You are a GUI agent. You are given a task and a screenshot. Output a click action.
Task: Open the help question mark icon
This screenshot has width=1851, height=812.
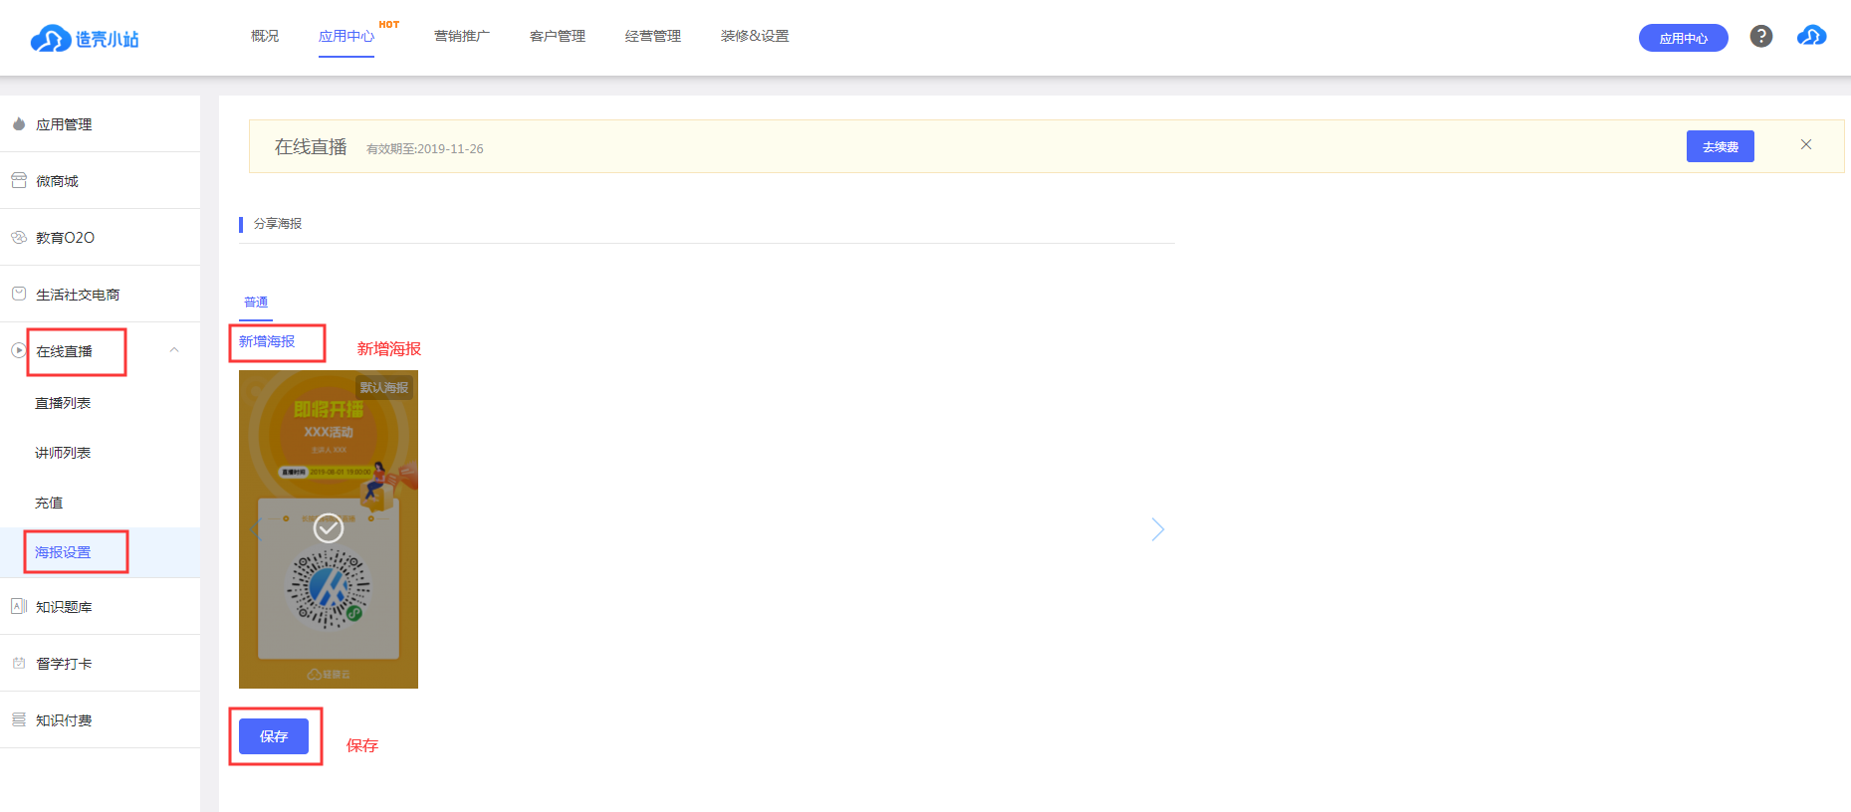tap(1761, 36)
